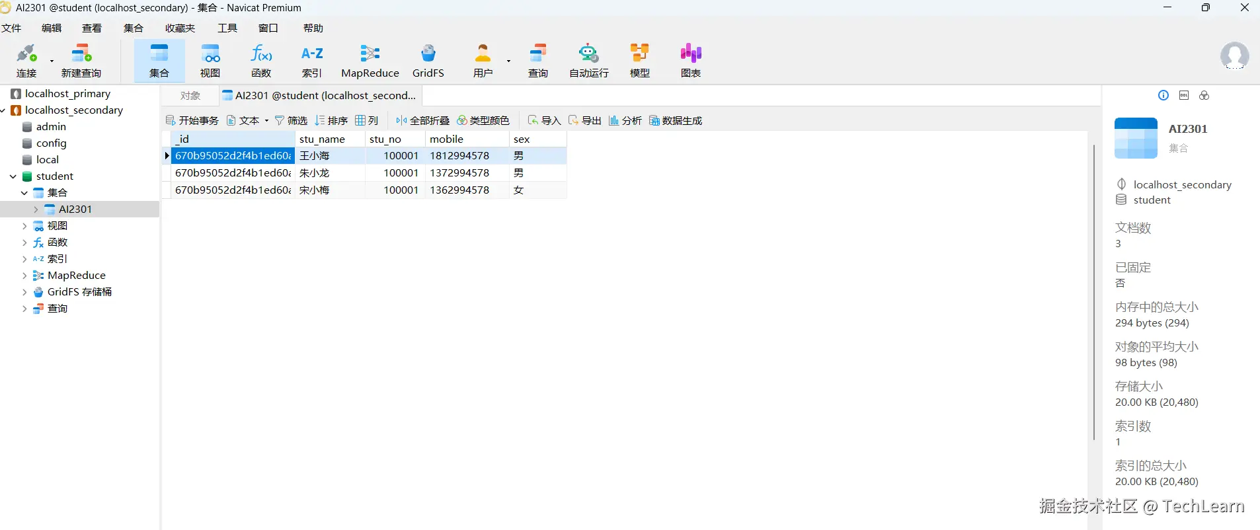Select the 集合 collection toolbar icon
This screenshot has height=530, width=1260.
pyautogui.click(x=159, y=61)
